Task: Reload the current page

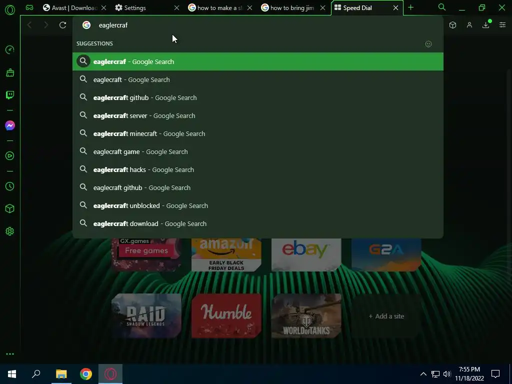Action: pos(62,25)
